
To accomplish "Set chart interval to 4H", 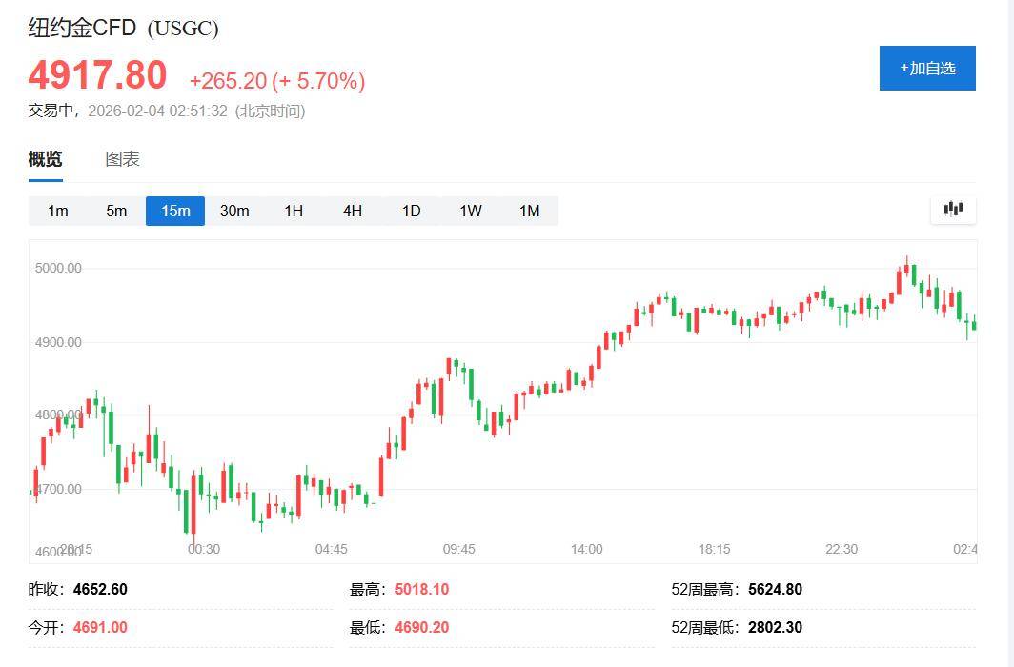I will tap(353, 211).
